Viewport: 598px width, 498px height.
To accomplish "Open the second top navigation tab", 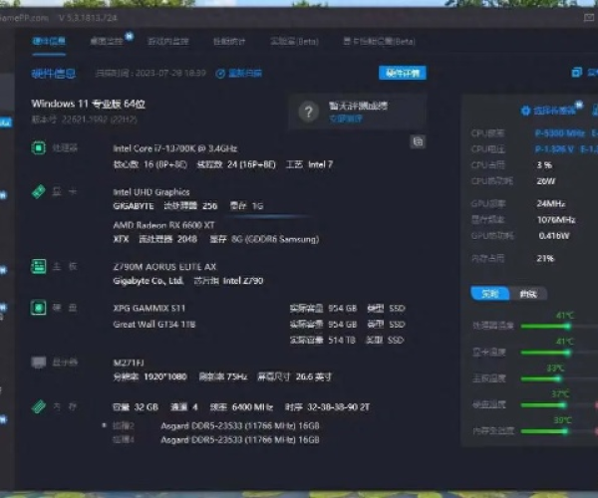I will pos(106,41).
